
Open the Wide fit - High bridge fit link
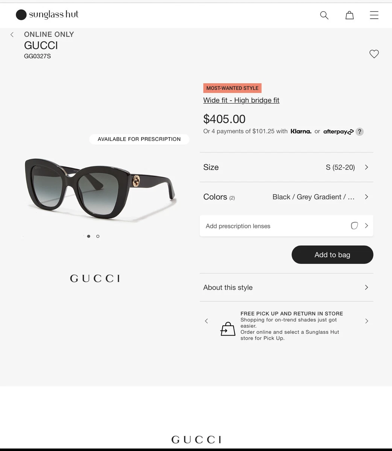[x=241, y=100]
